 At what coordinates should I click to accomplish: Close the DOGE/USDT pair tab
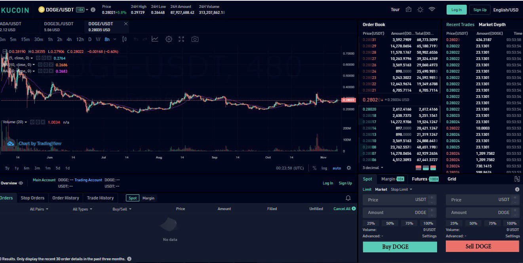[x=126, y=24]
